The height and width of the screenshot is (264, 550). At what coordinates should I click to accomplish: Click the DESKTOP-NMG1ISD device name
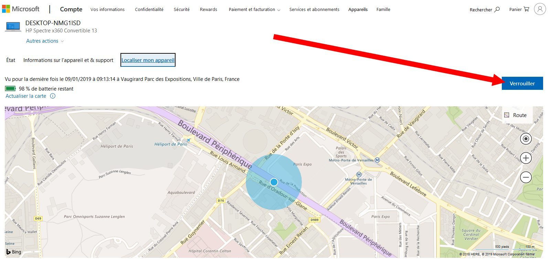click(53, 23)
